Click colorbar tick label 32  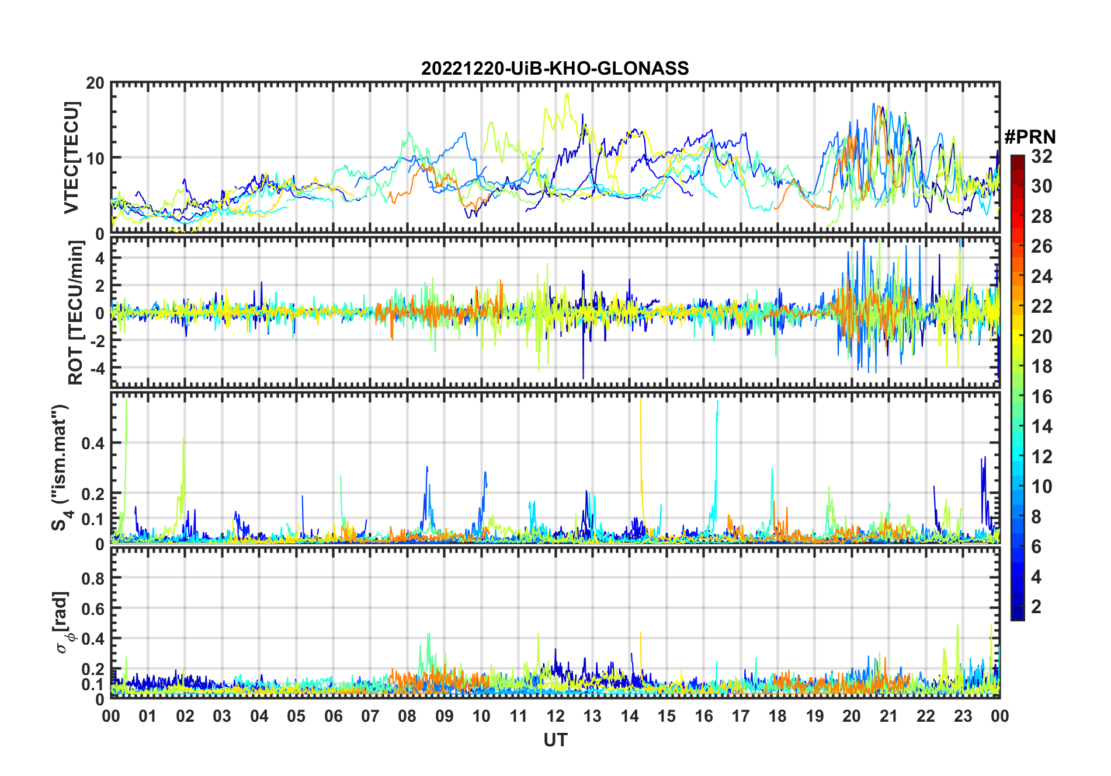coord(1041,156)
